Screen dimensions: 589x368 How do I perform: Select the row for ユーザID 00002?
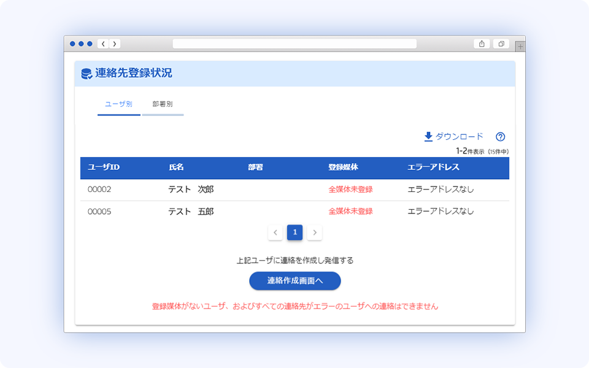point(184,190)
